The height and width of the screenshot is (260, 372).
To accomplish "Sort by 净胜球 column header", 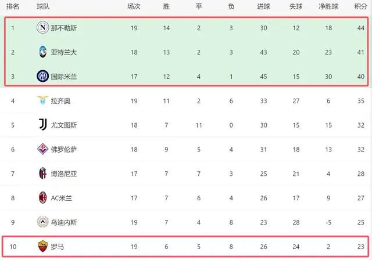I will pyautogui.click(x=328, y=6).
